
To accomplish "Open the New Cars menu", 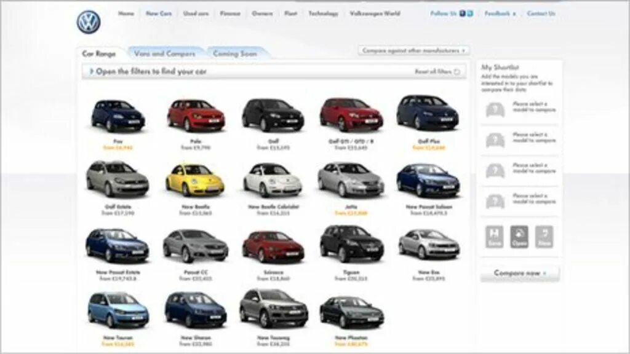I will tap(159, 14).
